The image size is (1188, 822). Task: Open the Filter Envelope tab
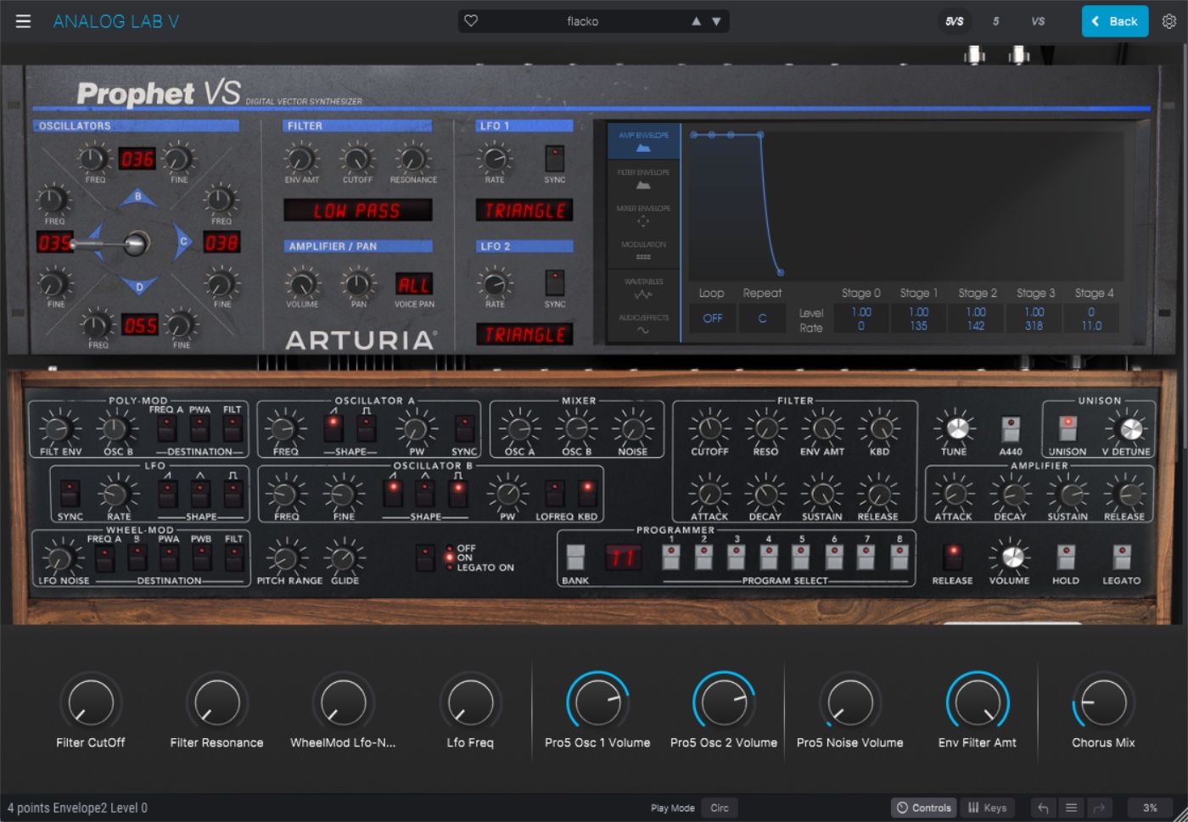(x=643, y=178)
